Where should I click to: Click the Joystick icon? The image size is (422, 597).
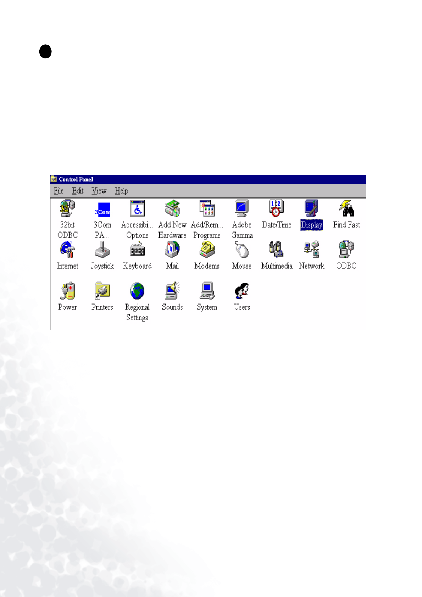point(102,250)
